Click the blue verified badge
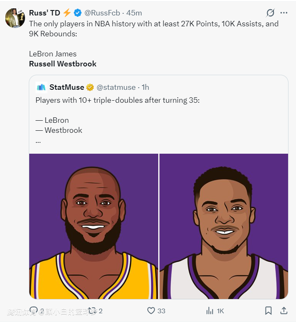This screenshot has width=296, height=322. [x=78, y=13]
